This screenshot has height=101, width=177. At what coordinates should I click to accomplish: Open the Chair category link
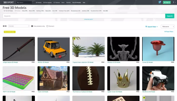[55, 11]
